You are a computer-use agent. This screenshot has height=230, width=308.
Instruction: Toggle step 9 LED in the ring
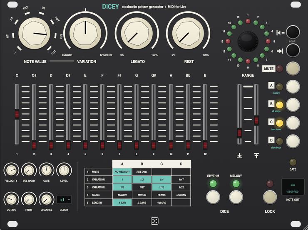(x=248, y=61)
